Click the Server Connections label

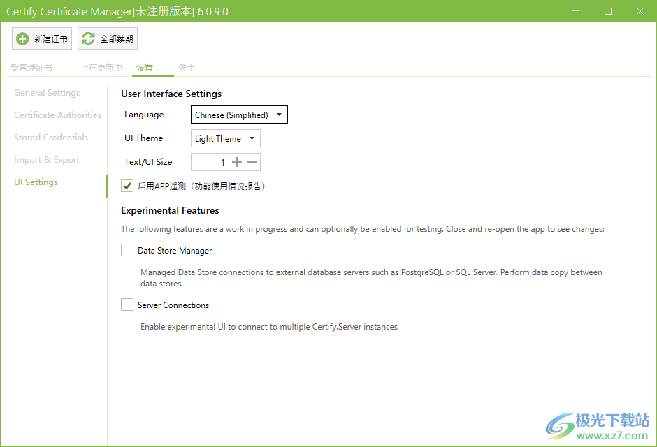tap(173, 305)
